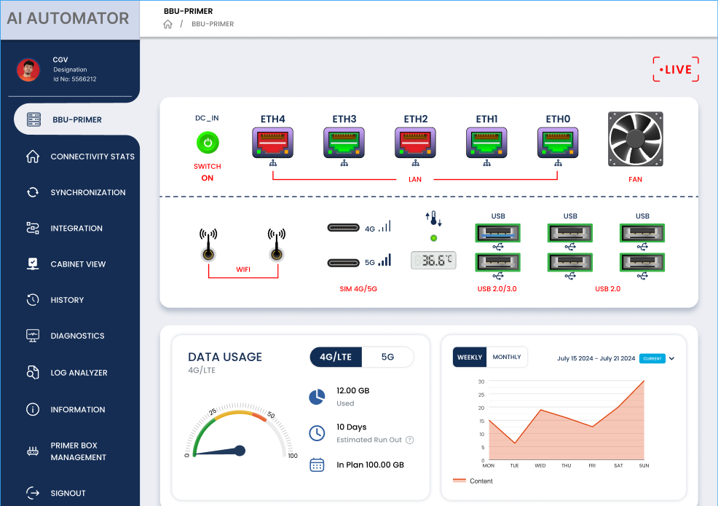The width and height of the screenshot is (718, 506).
Task: Click the estimated run out help icon
Action: coord(409,440)
